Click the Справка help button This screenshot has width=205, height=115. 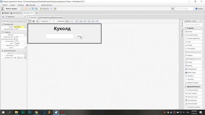pos(199,9)
